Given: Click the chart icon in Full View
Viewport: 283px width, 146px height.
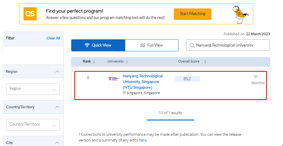Looking at the screenshot, I should click(x=143, y=45).
